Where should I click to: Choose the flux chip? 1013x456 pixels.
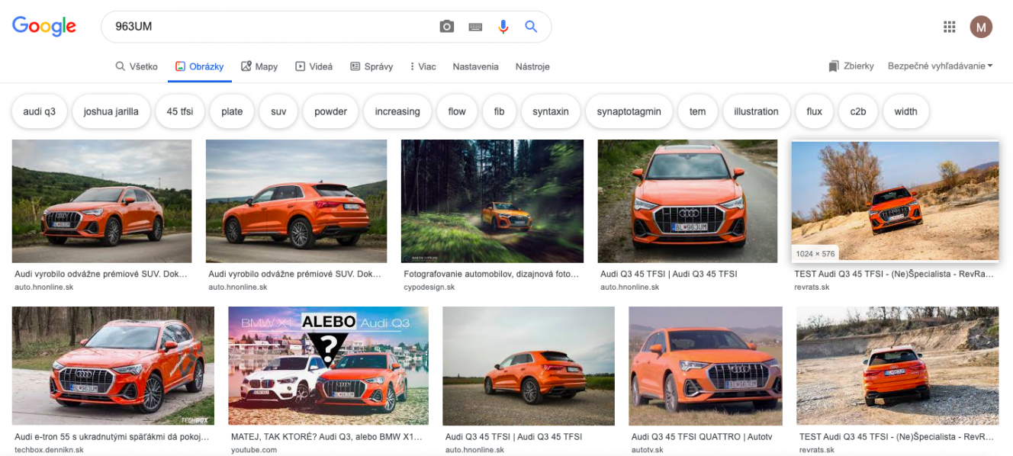815,111
